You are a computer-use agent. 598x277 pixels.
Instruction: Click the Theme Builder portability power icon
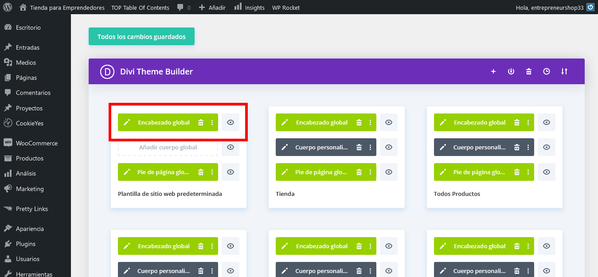[x=511, y=71]
